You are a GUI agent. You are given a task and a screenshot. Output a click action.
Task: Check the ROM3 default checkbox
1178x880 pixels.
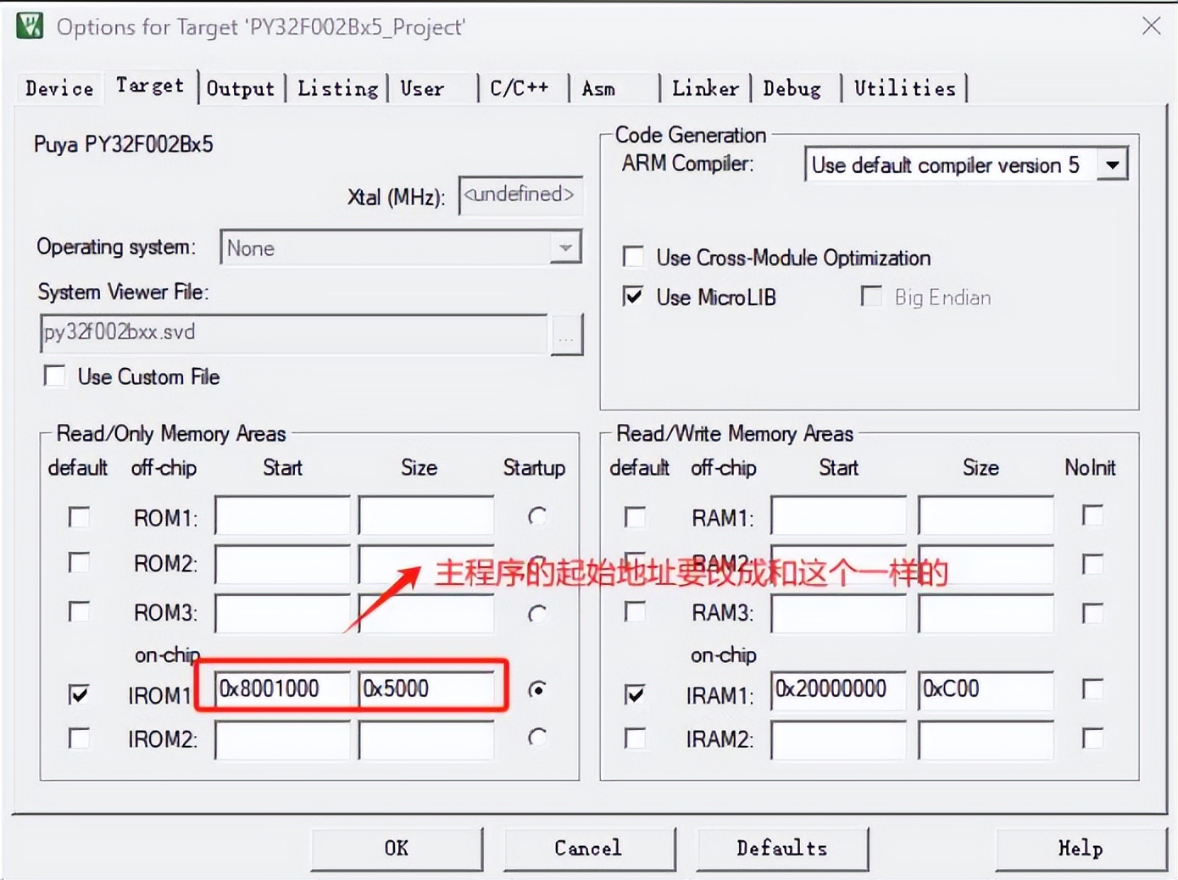tap(79, 611)
